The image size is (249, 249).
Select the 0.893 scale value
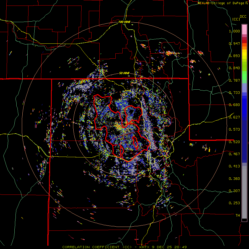(x=234, y=56)
